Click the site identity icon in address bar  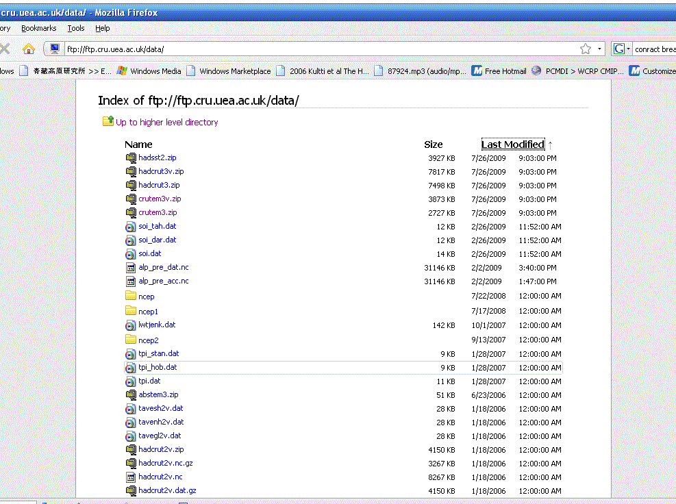pyautogui.click(x=55, y=49)
